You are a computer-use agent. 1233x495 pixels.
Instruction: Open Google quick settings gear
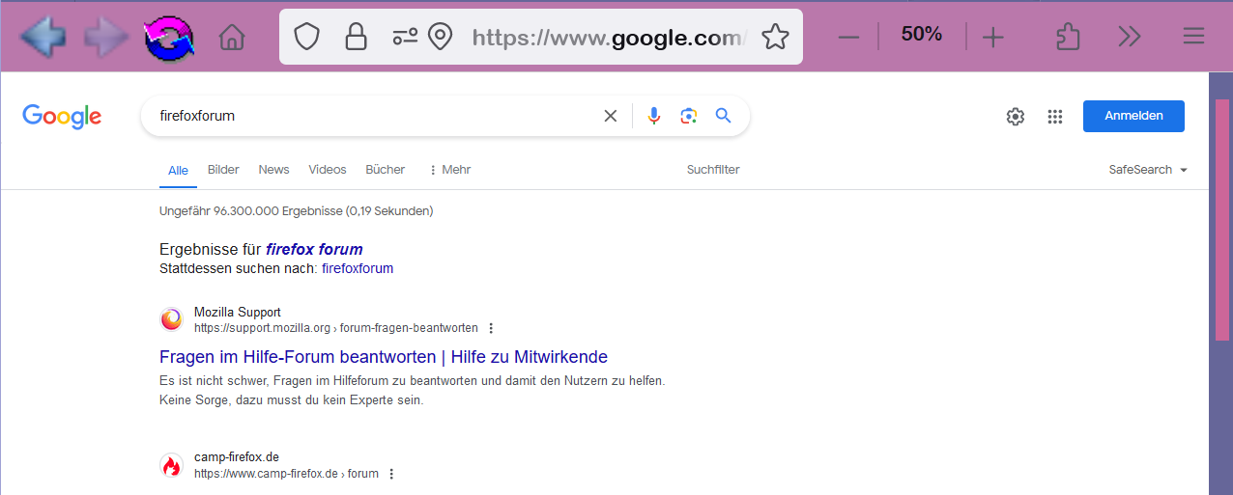pos(1015,117)
